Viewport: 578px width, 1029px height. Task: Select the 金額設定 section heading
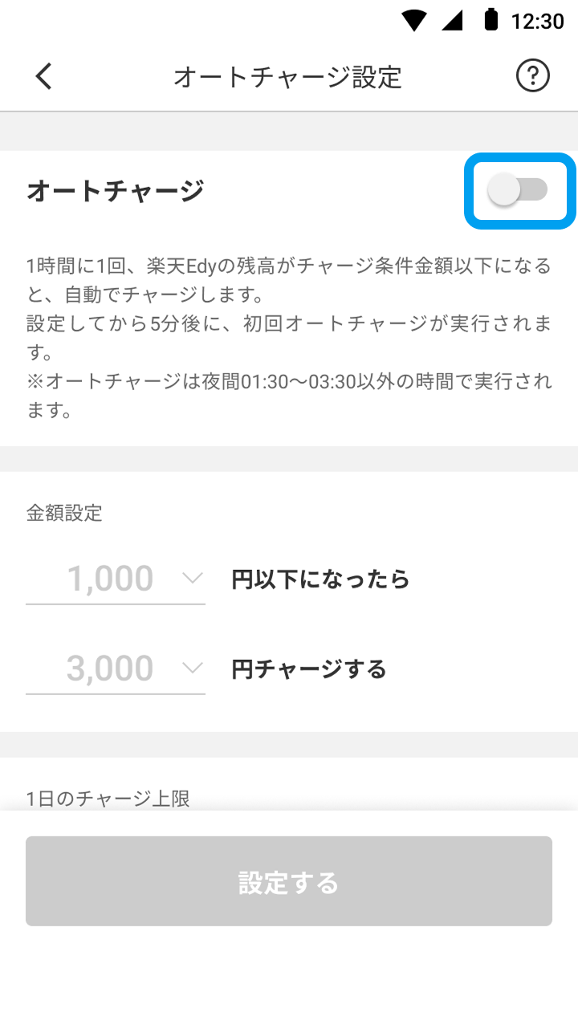(64, 514)
